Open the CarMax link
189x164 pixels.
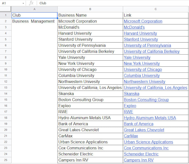click(131, 136)
